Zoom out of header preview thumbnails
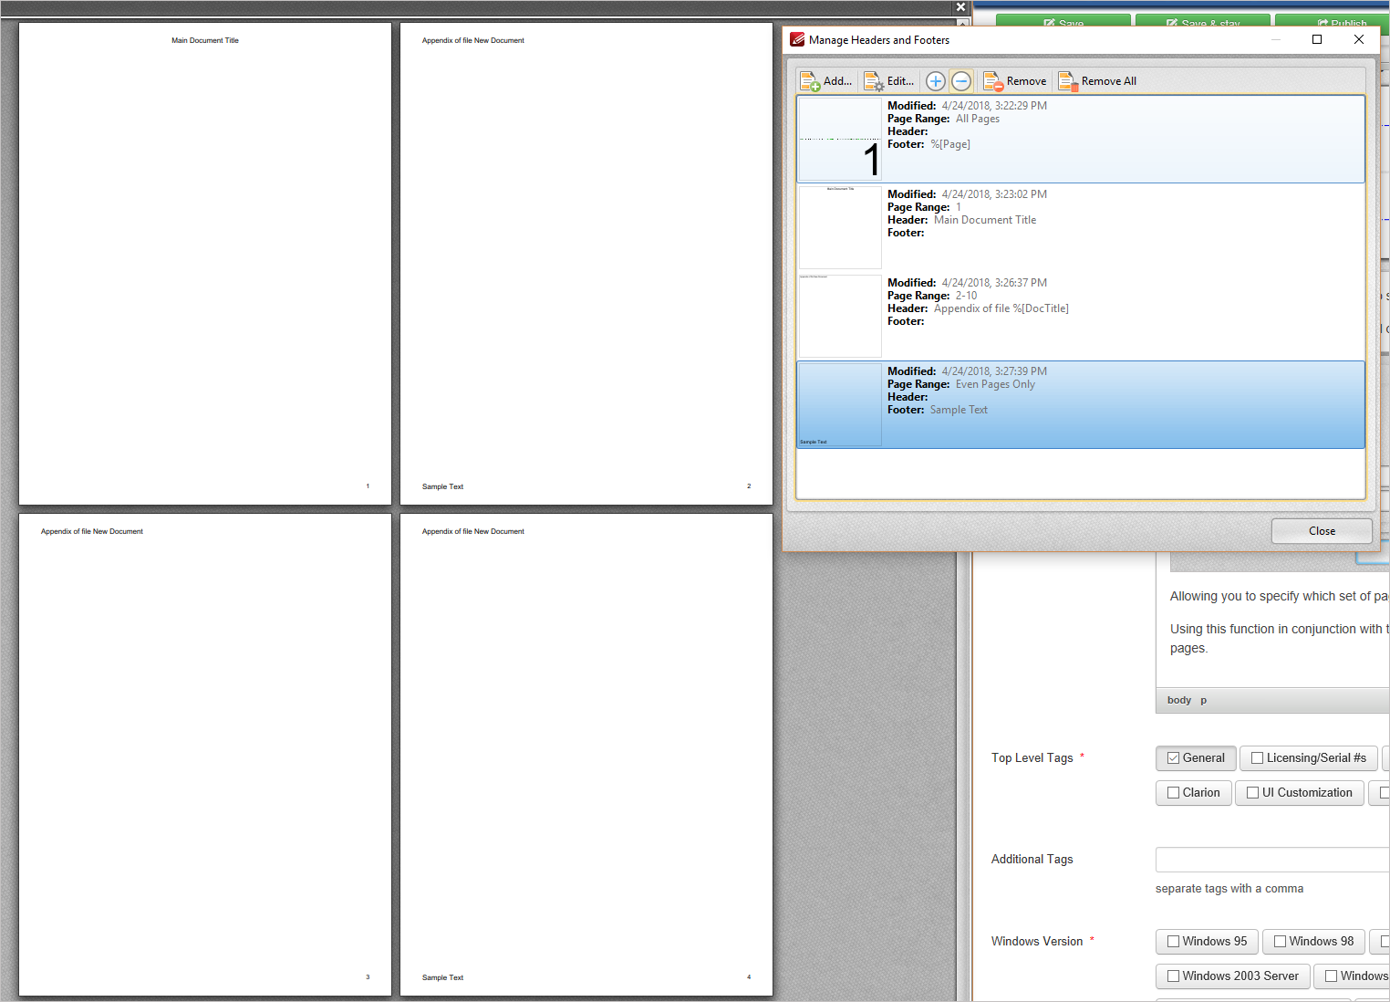 point(960,80)
